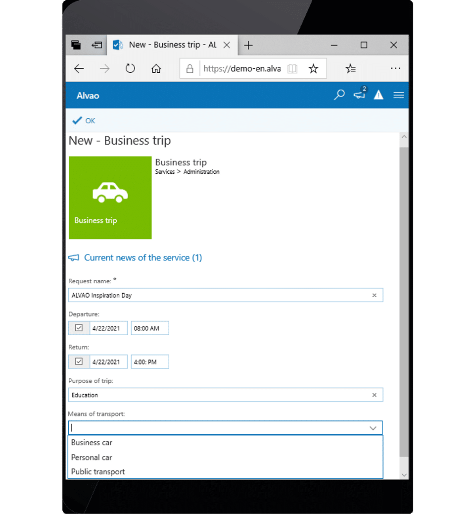Click the Return time 4:00 PM field
The image size is (475, 514).
point(150,362)
